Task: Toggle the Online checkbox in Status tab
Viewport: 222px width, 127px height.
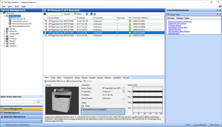Action: [85, 81]
